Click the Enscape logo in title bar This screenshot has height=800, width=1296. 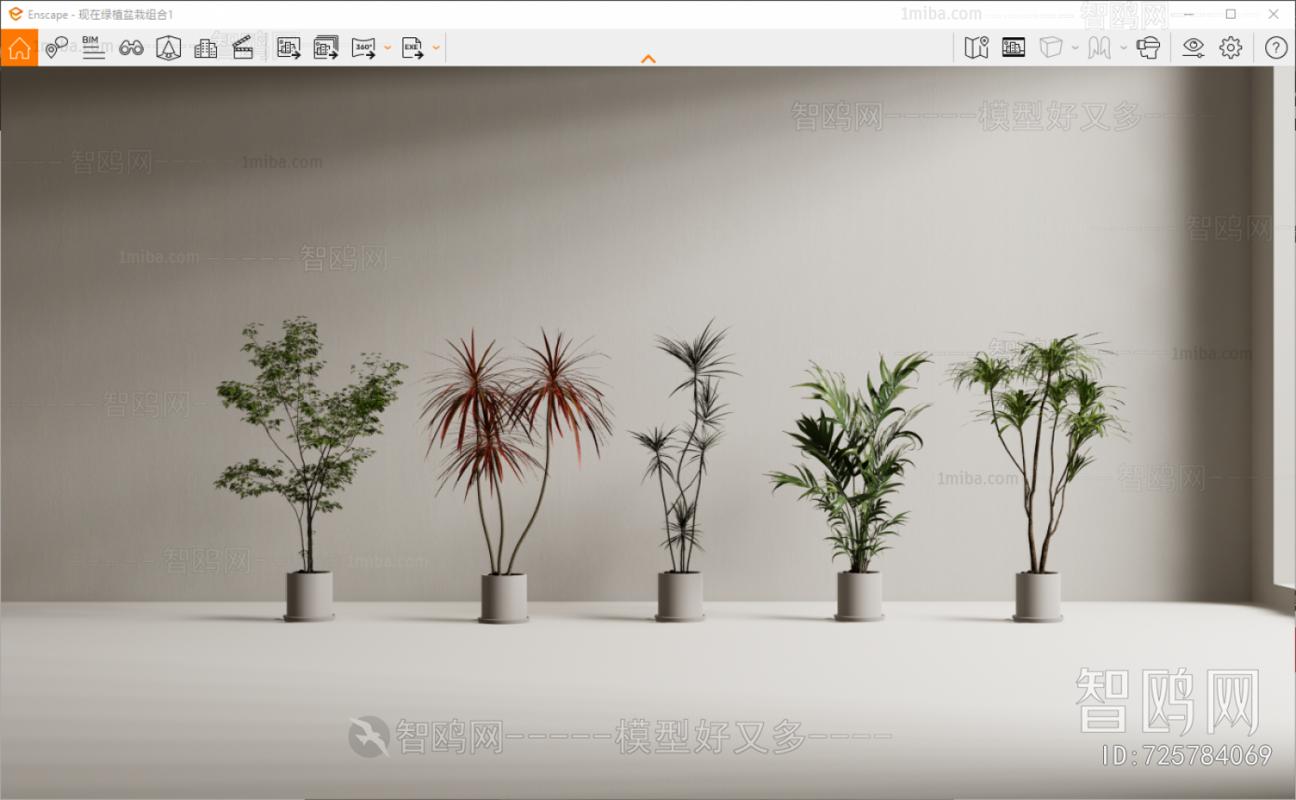(x=15, y=14)
